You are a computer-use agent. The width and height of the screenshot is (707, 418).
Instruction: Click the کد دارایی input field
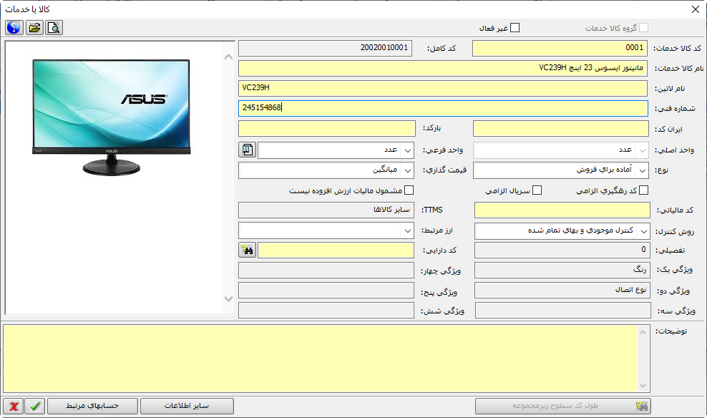[336, 251]
